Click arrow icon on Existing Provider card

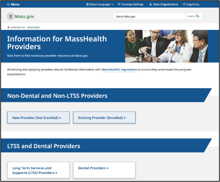click(x=124, y=118)
